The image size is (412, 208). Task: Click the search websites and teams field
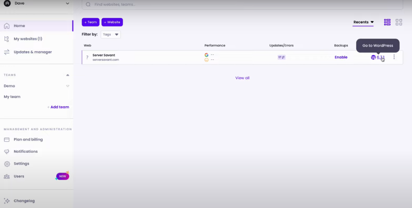[241, 5]
